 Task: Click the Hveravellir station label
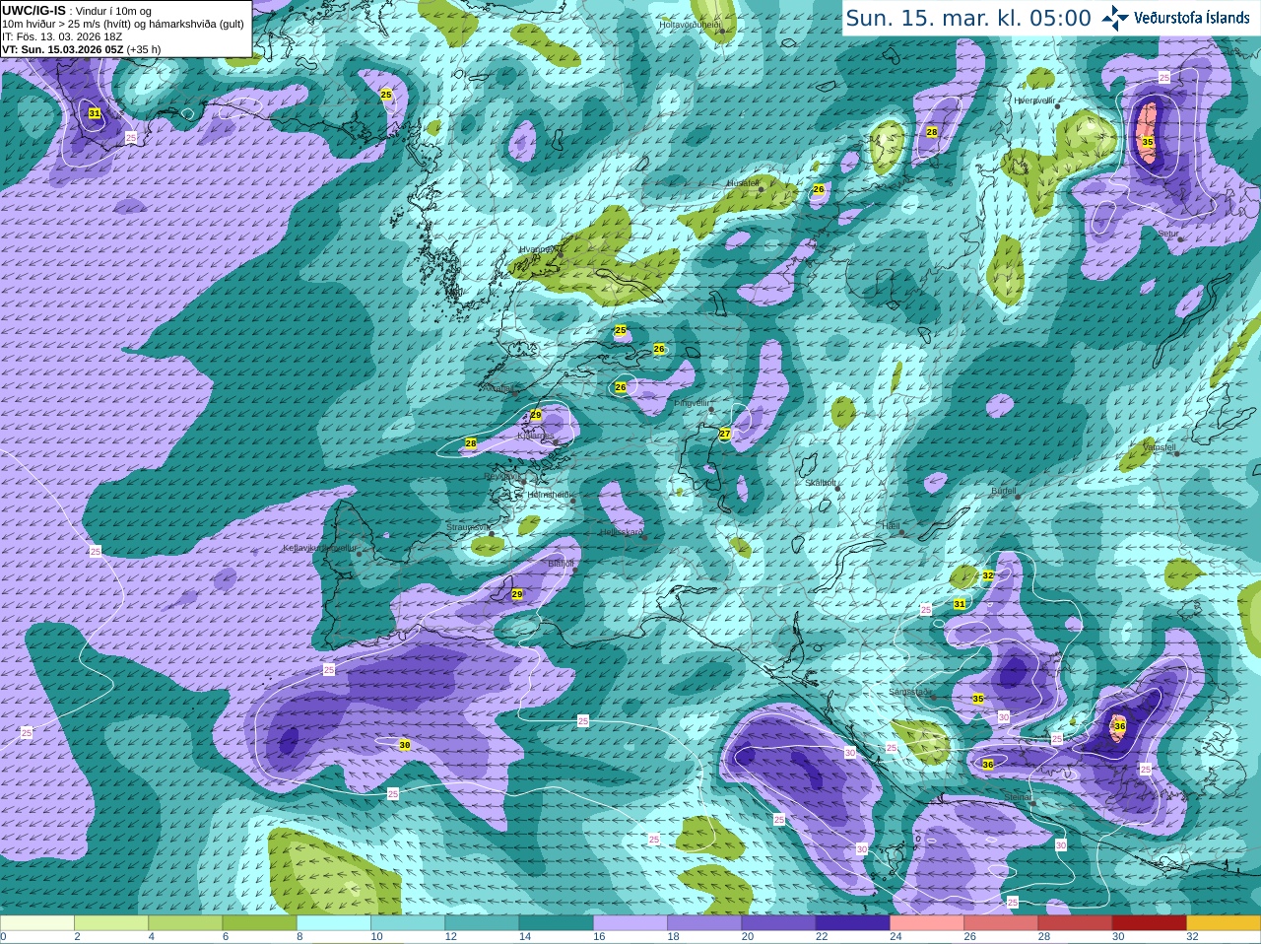(x=1034, y=101)
